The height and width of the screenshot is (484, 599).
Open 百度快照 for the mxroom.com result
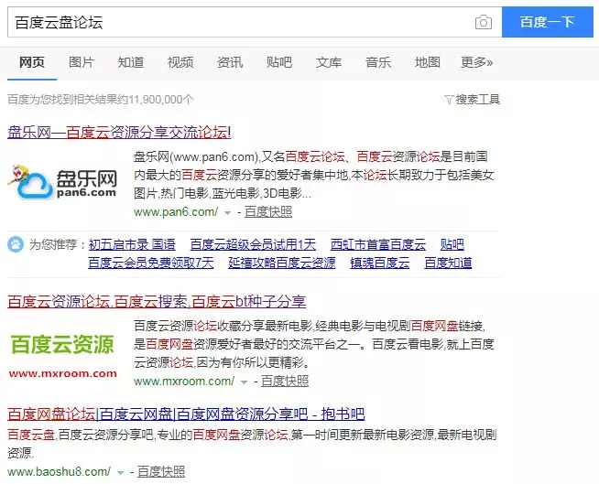point(285,381)
